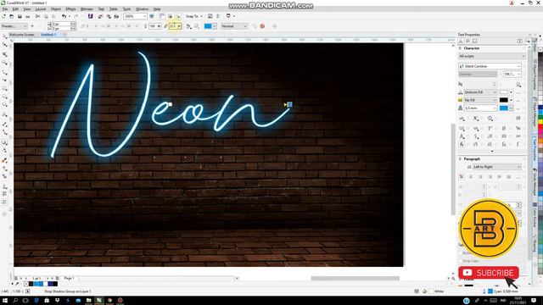Click the Page 1 tab

(x=69, y=278)
